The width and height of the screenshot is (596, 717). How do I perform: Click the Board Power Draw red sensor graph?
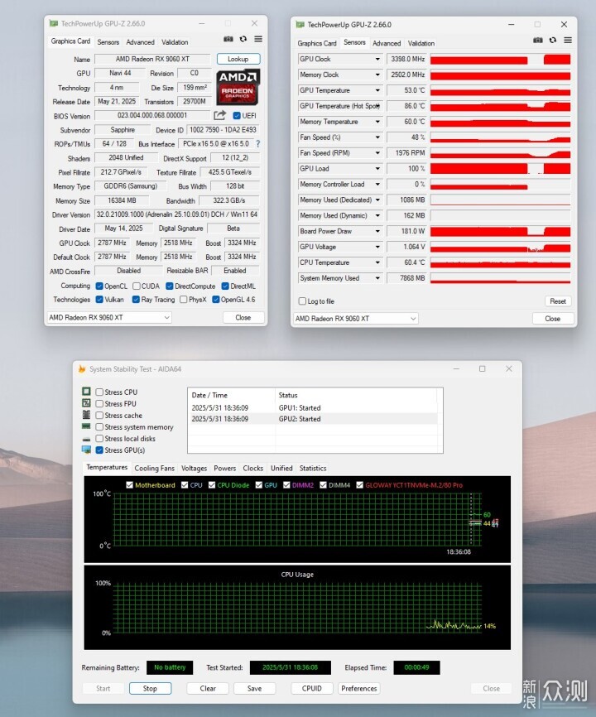point(500,231)
